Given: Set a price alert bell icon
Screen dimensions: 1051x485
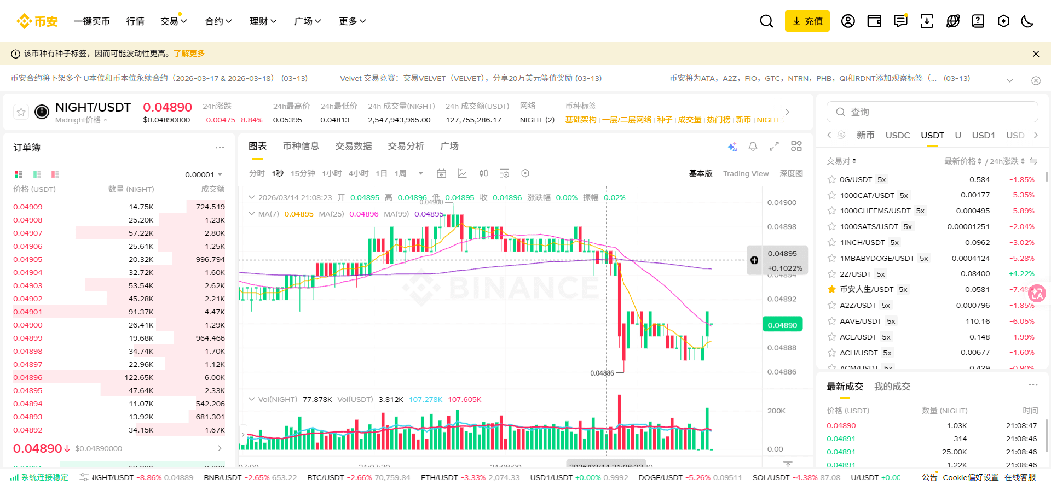Looking at the screenshot, I should point(753,146).
